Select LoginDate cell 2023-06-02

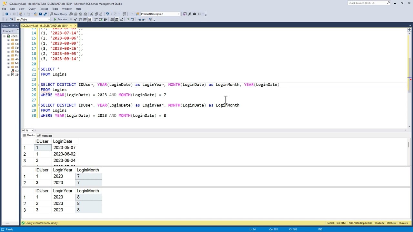[64, 154]
